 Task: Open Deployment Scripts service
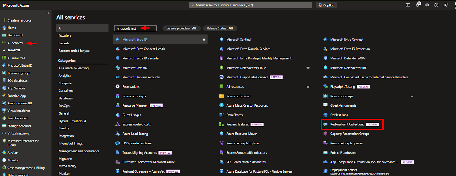tap(343, 170)
